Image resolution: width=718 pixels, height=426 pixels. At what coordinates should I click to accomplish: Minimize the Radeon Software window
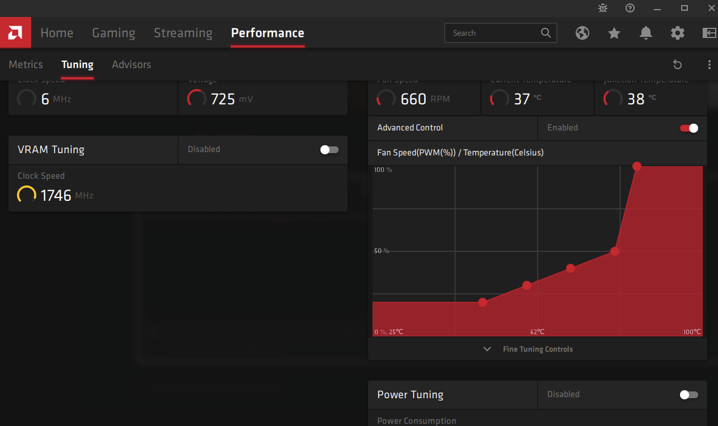657,8
